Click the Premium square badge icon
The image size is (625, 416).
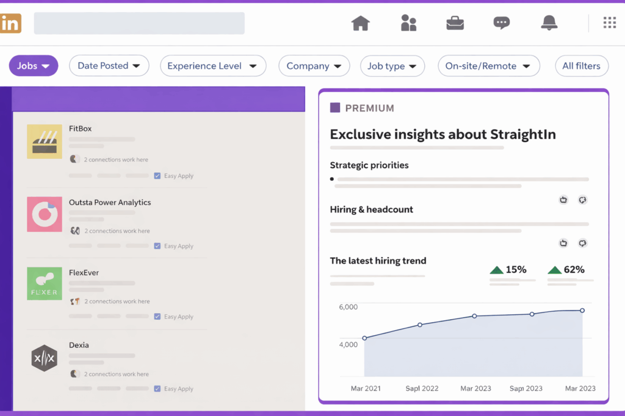click(x=335, y=108)
